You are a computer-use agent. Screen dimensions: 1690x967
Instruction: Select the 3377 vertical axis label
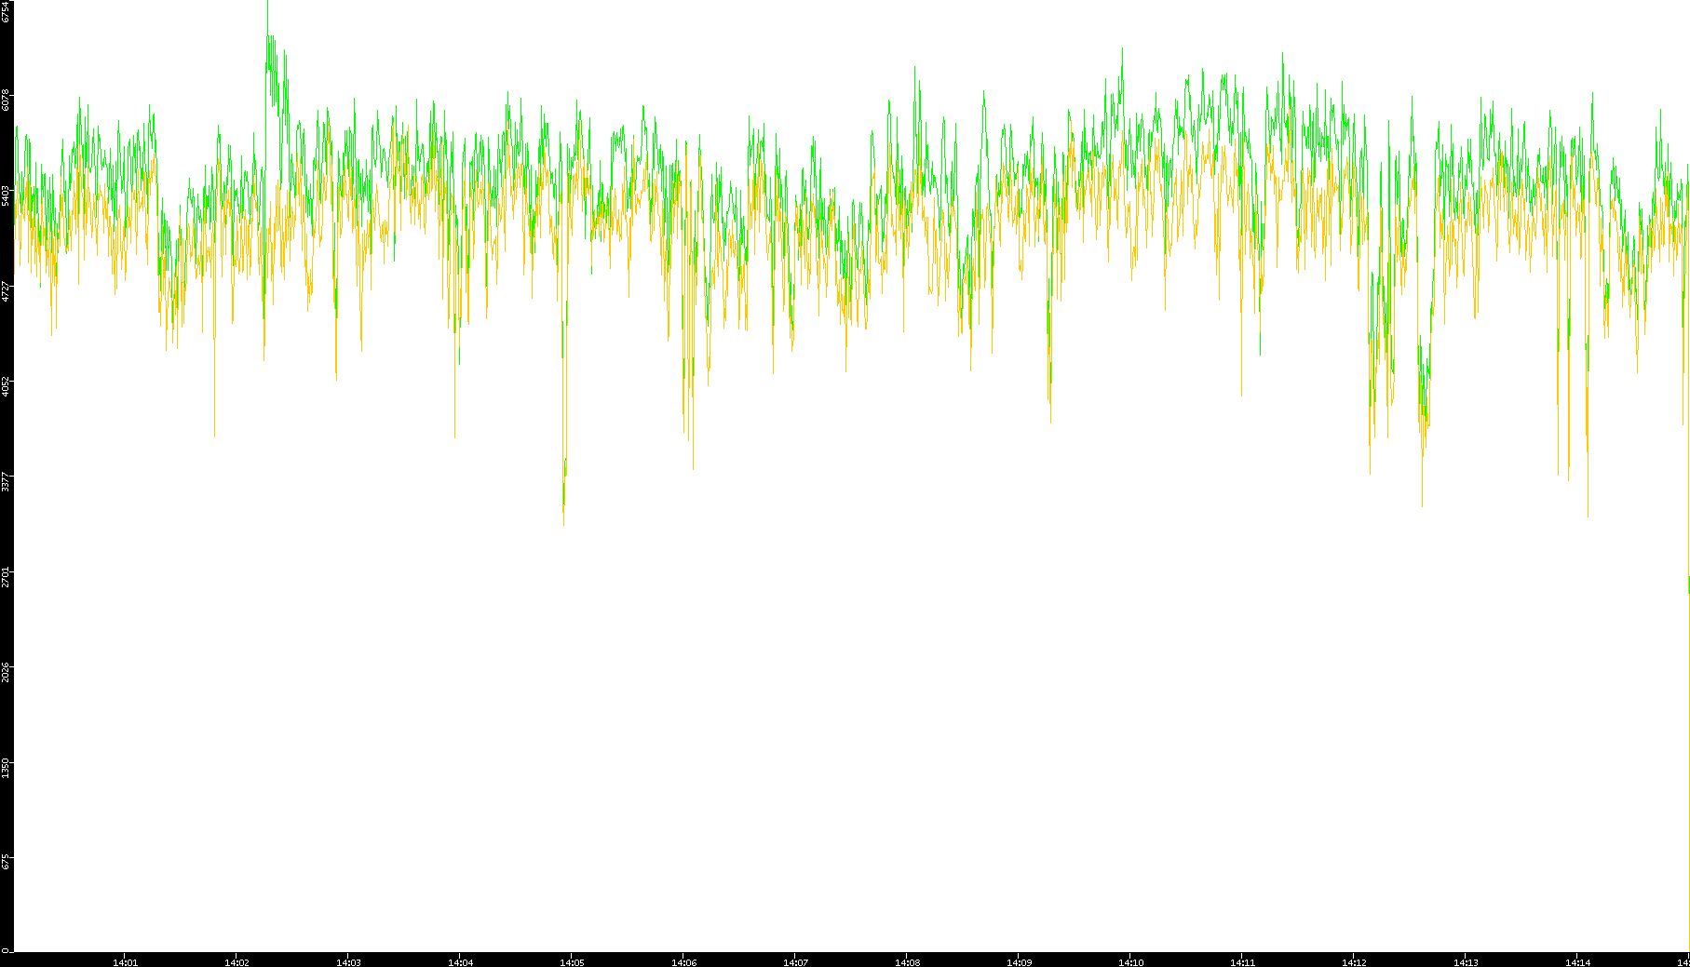[x=7, y=481]
